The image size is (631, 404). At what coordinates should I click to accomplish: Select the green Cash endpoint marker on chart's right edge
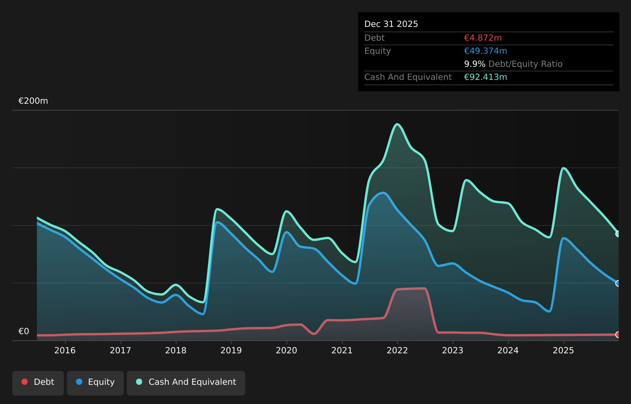618,233
